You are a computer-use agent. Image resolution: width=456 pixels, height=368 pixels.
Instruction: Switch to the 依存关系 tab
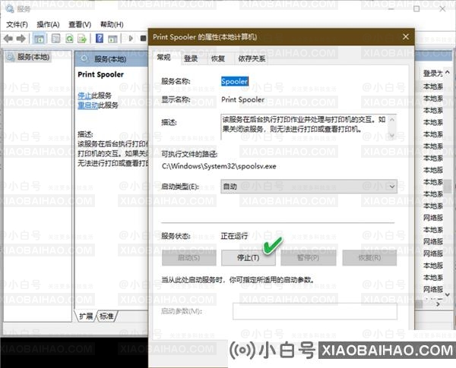click(x=252, y=58)
